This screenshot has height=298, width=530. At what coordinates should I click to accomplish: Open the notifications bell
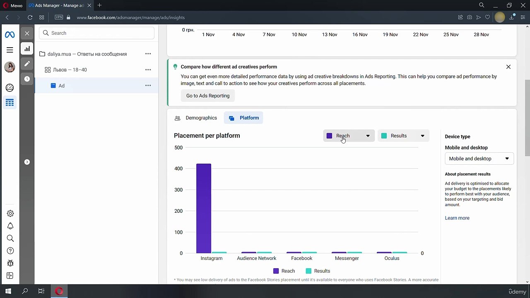pyautogui.click(x=10, y=226)
